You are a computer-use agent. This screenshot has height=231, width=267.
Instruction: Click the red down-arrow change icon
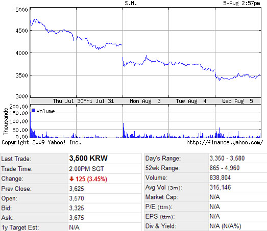point(71,179)
